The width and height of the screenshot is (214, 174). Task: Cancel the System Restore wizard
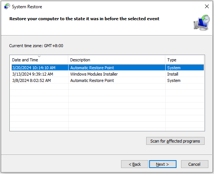[195, 164]
